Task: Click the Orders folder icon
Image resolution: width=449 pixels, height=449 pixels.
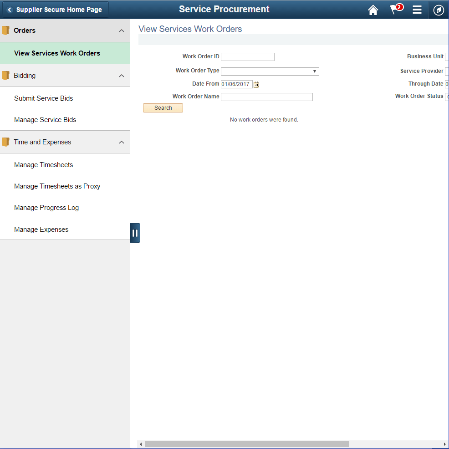Action: (x=5, y=31)
